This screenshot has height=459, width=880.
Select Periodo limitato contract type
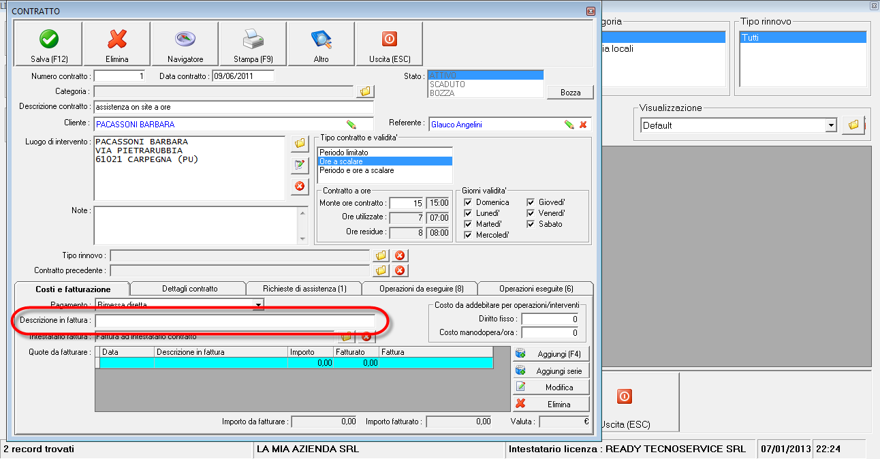click(x=385, y=152)
